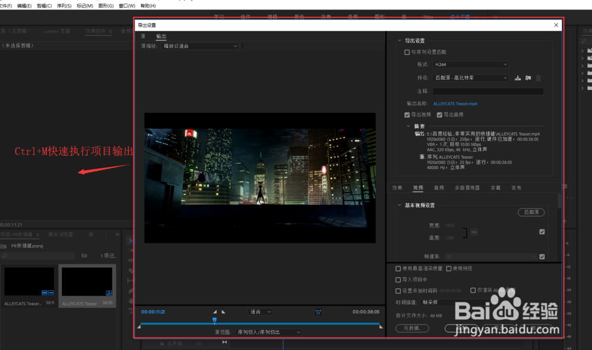Collapse the 摘要 summary section
The width and height of the screenshot is (592, 350).
tap(408, 126)
